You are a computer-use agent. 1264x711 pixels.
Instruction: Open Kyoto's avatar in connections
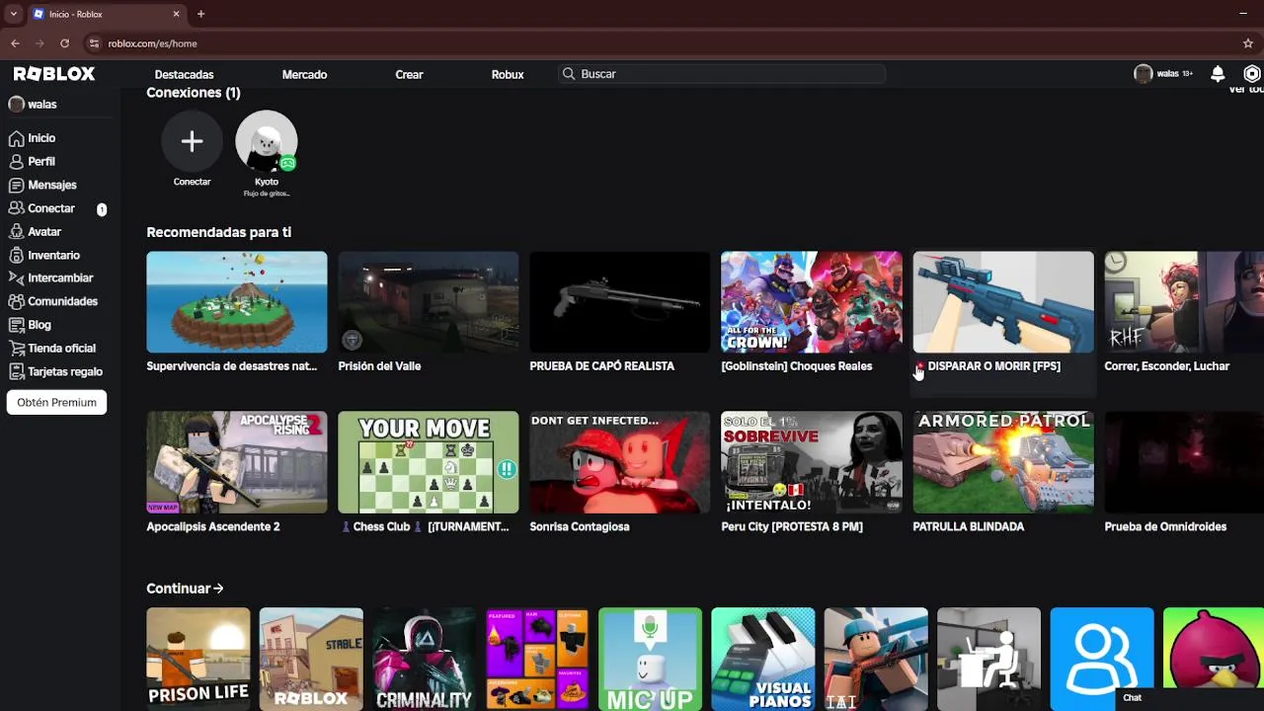(x=267, y=141)
